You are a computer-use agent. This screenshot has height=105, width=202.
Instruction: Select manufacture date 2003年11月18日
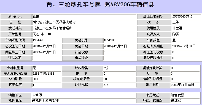(x=182, y=85)
